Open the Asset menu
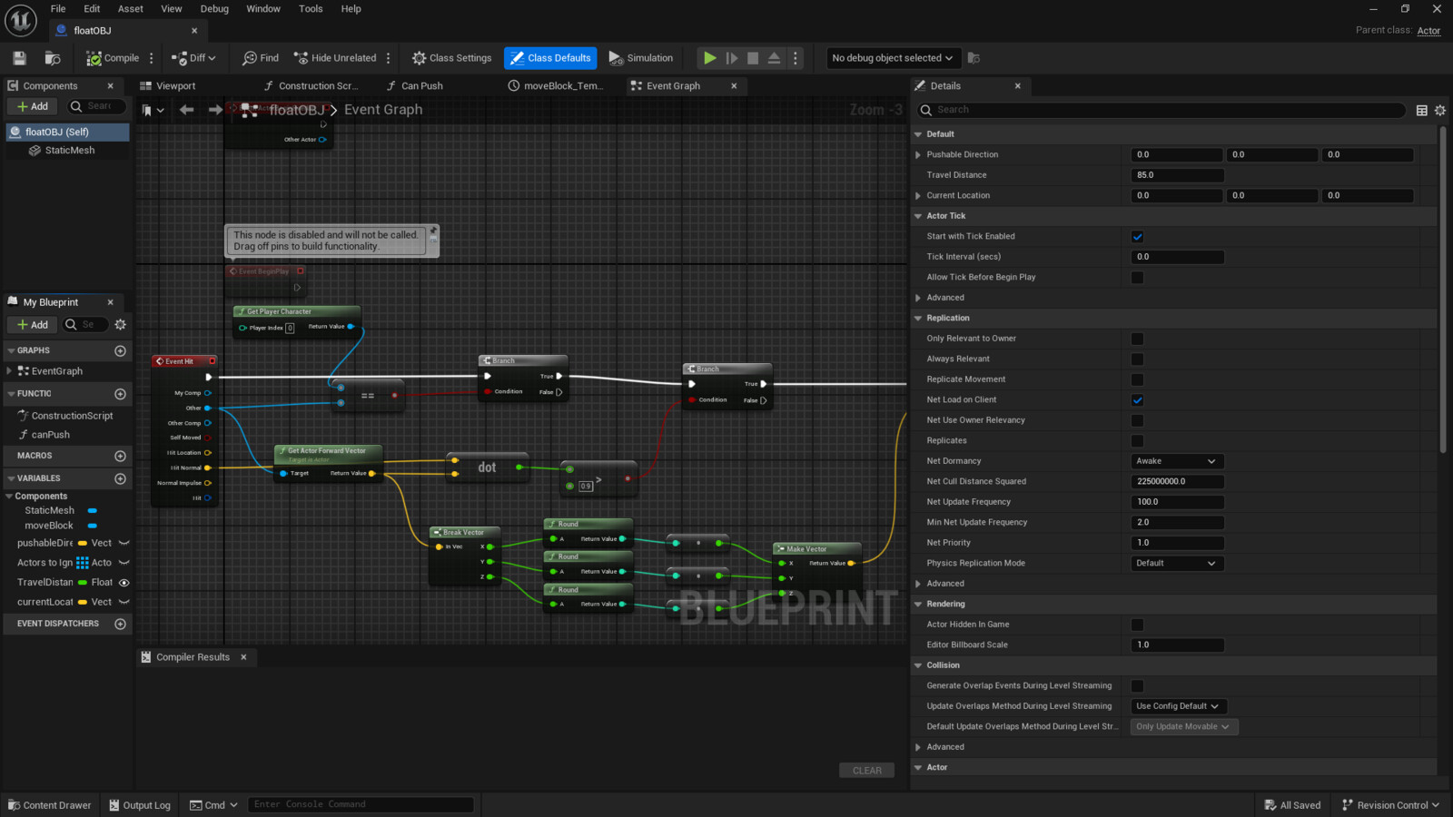The image size is (1453, 817). (x=131, y=9)
